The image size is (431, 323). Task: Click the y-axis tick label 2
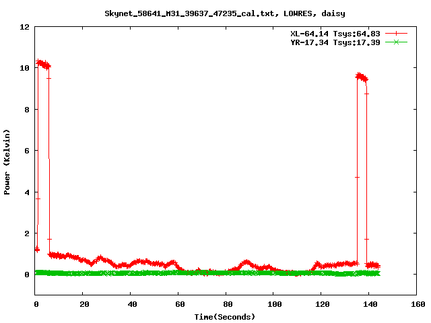pos(27,234)
